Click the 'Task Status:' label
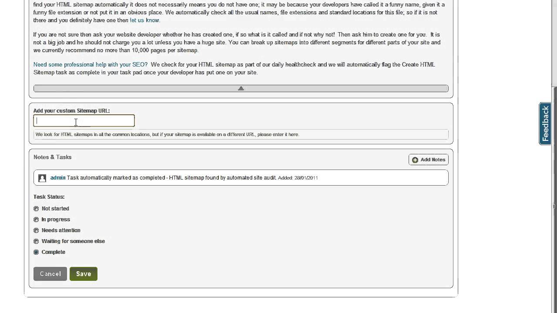Viewport: 557px width, 313px height. point(49,197)
